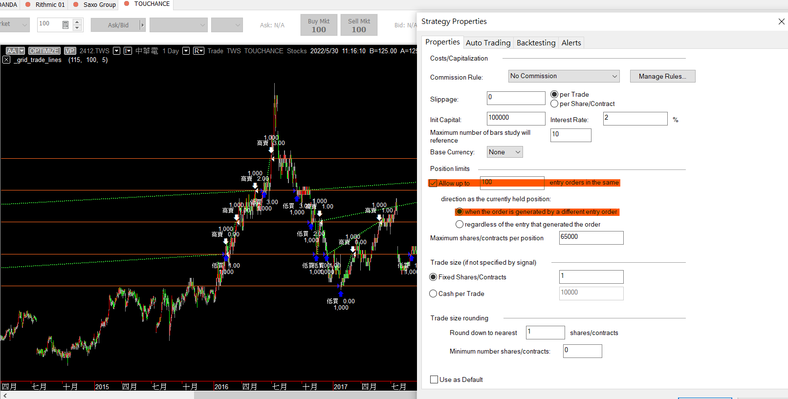Click the R replay dropdown icon
788x399 pixels.
pyautogui.click(x=198, y=51)
